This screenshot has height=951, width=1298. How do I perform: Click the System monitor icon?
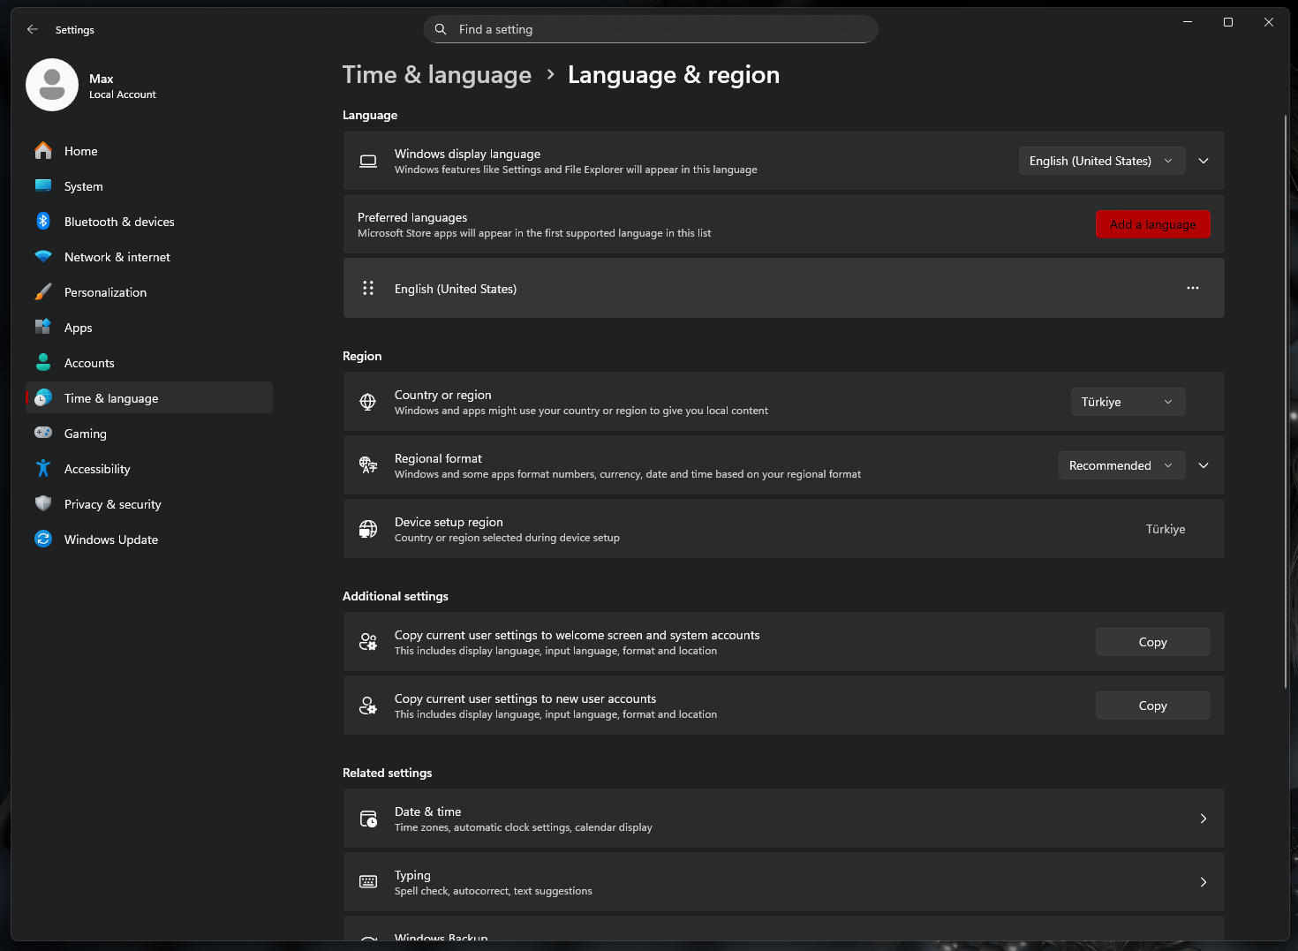[43, 186]
